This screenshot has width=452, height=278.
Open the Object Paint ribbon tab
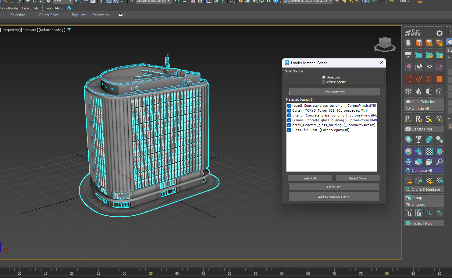(x=48, y=15)
